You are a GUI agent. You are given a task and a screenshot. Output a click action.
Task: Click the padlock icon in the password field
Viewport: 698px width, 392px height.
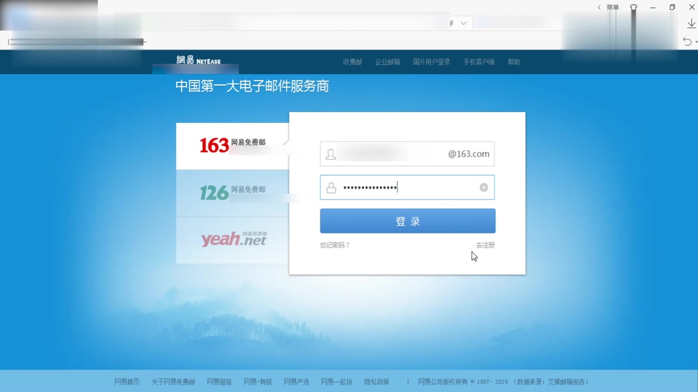(x=330, y=187)
